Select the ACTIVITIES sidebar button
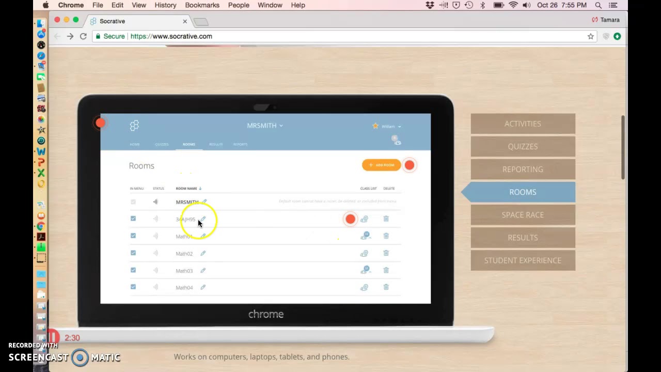This screenshot has width=661, height=372. tap(523, 124)
